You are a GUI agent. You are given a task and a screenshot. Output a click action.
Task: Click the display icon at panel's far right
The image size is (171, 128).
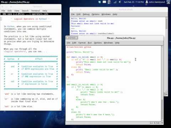[169, 2]
